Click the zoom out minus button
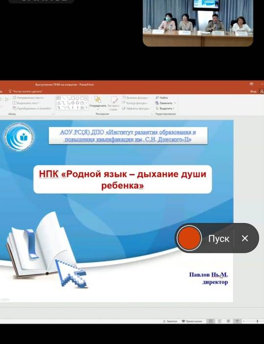 [243, 321]
